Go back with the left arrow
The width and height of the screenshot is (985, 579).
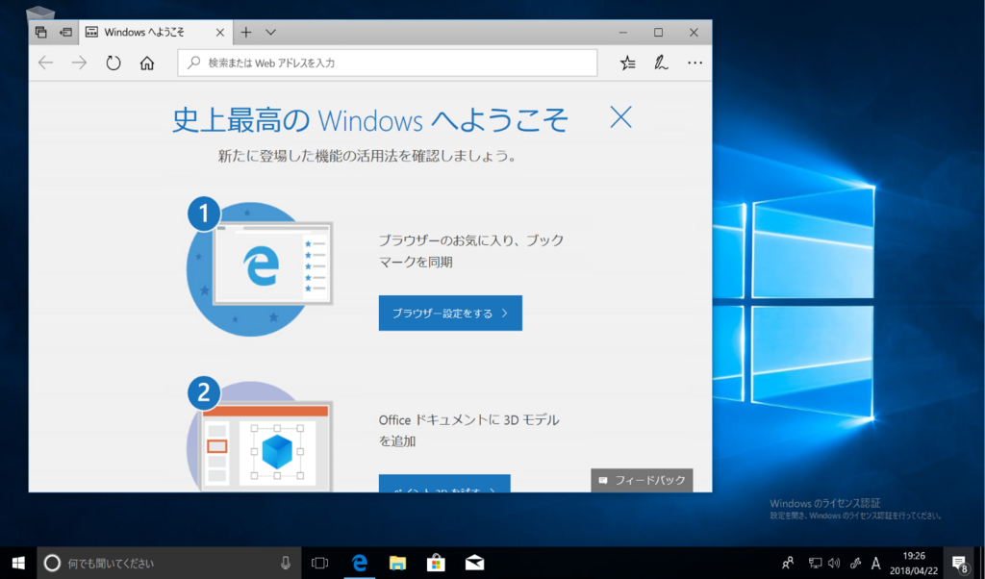point(46,63)
